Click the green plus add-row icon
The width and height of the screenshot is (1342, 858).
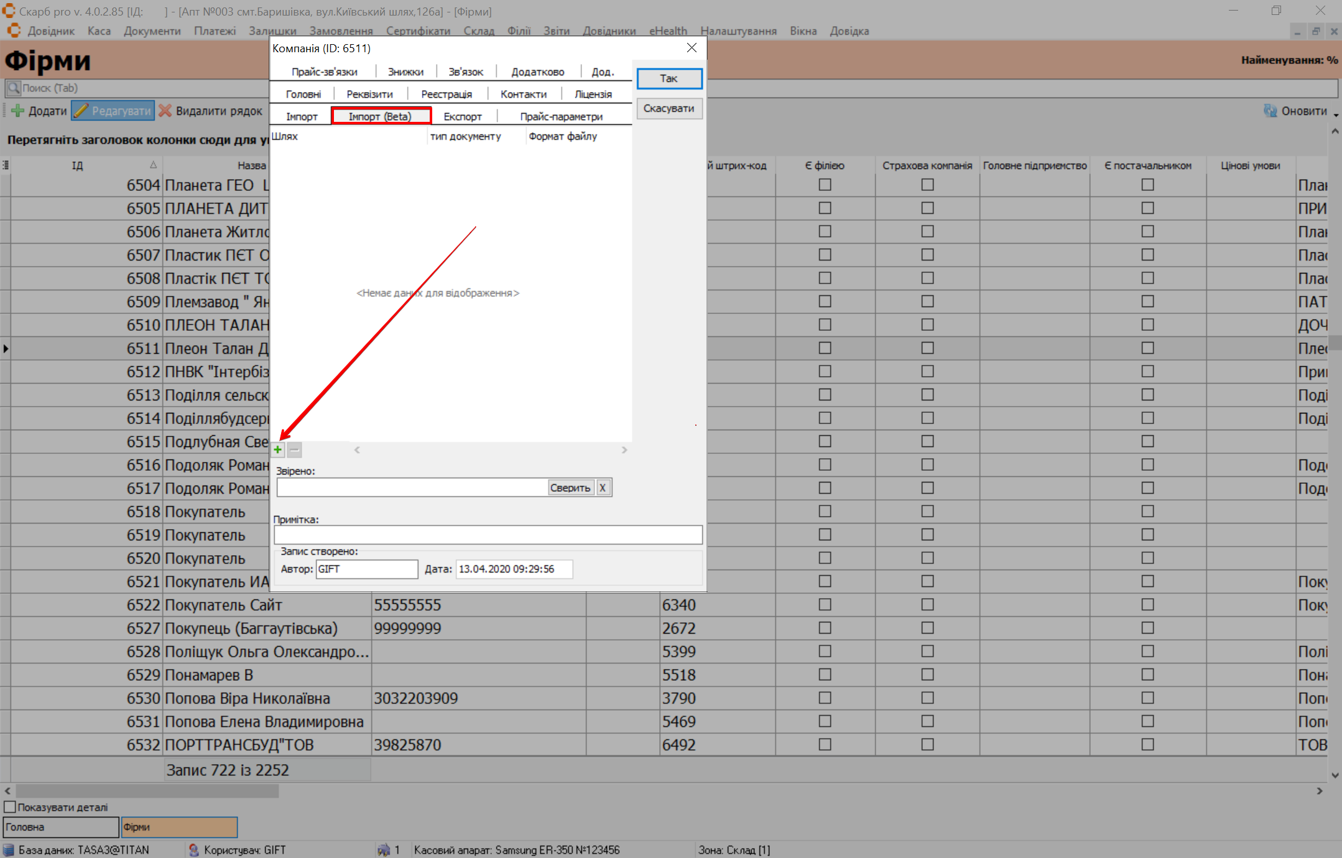[278, 450]
